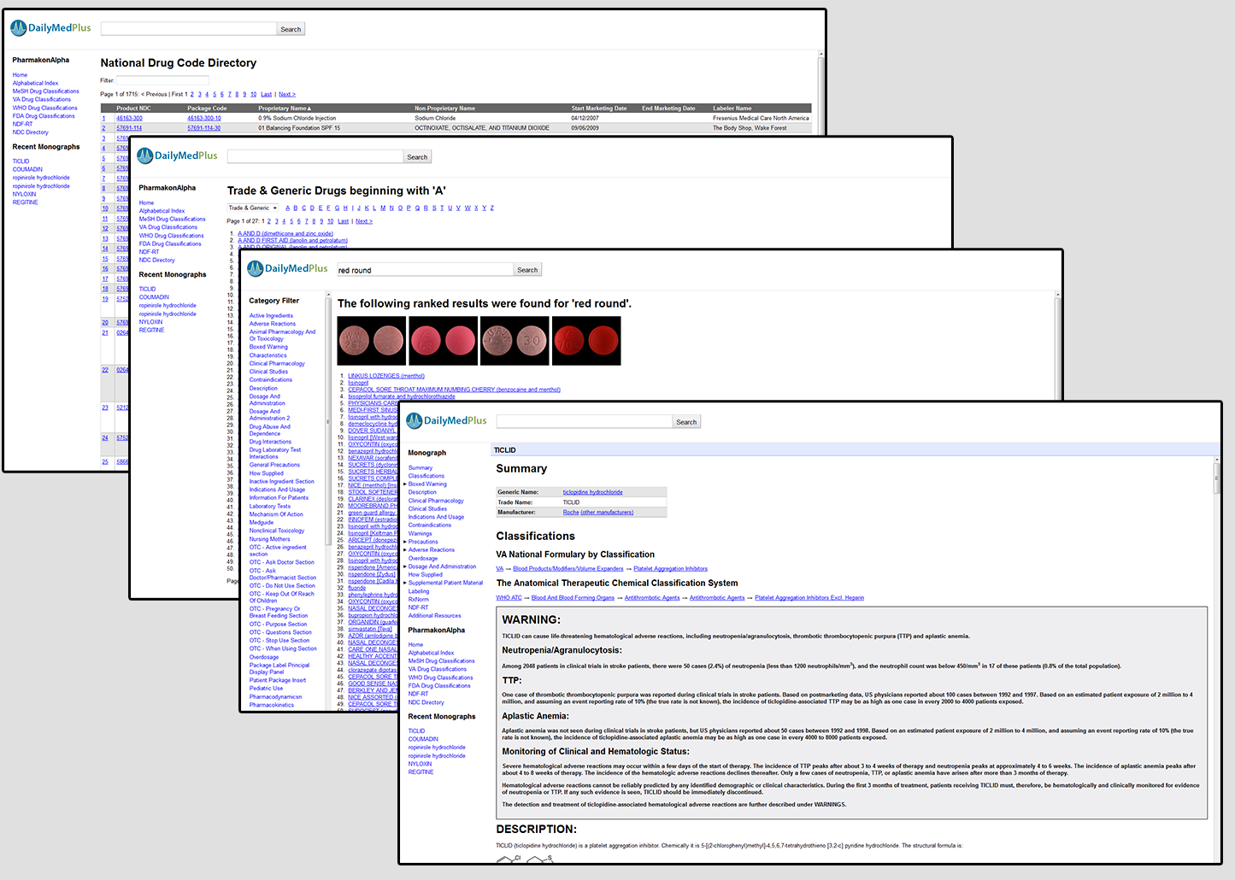Click Search button in Trade & Generic window
The image size is (1235, 880).
(417, 157)
